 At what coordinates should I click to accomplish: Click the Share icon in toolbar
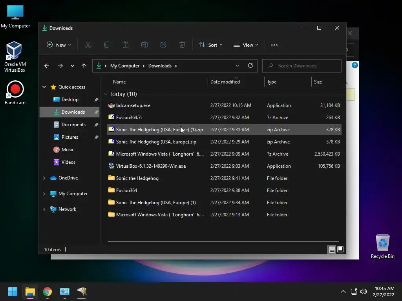pyautogui.click(x=163, y=45)
